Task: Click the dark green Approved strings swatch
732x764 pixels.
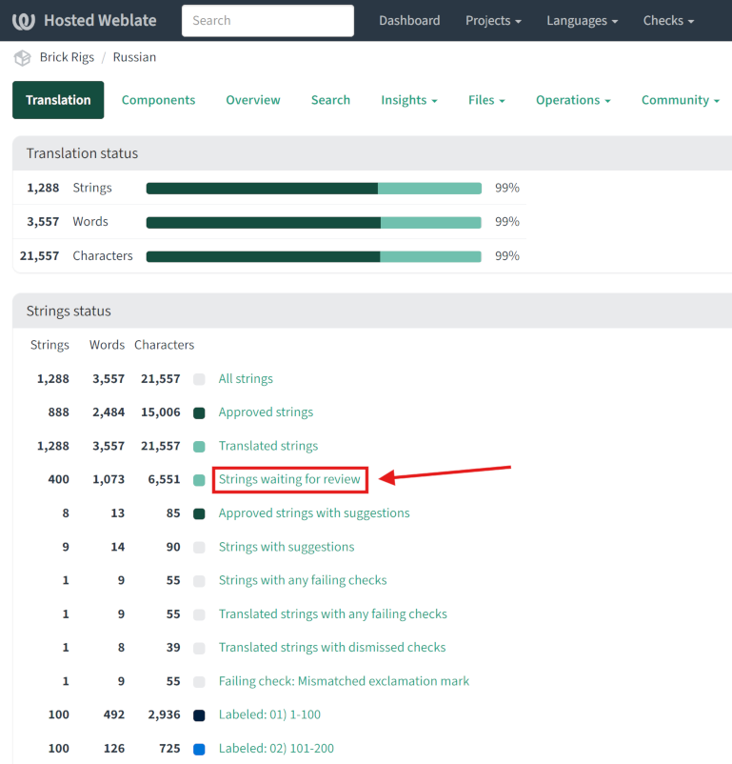Action: (x=199, y=413)
